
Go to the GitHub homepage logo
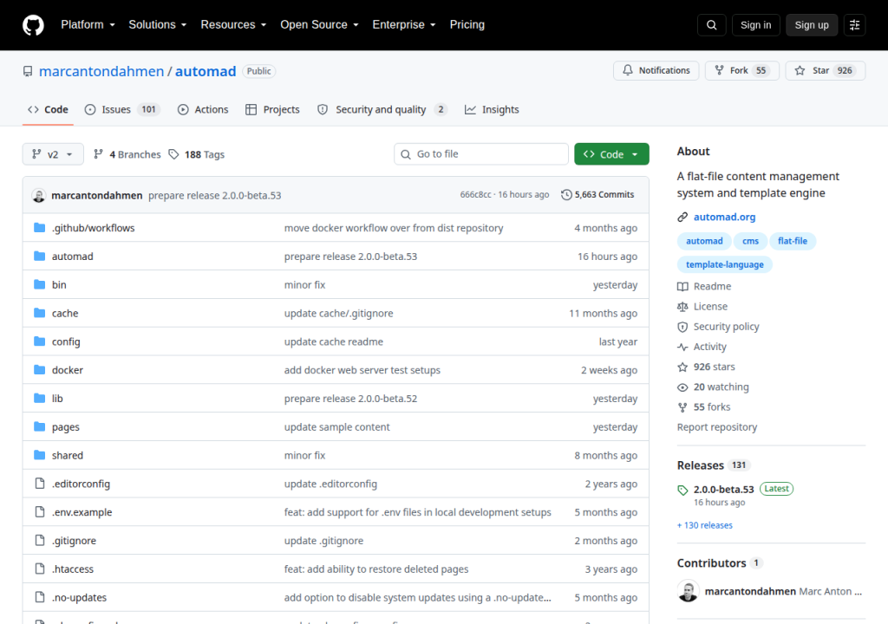(33, 25)
